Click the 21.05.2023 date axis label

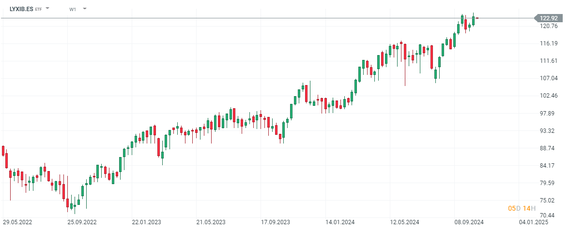click(x=211, y=222)
